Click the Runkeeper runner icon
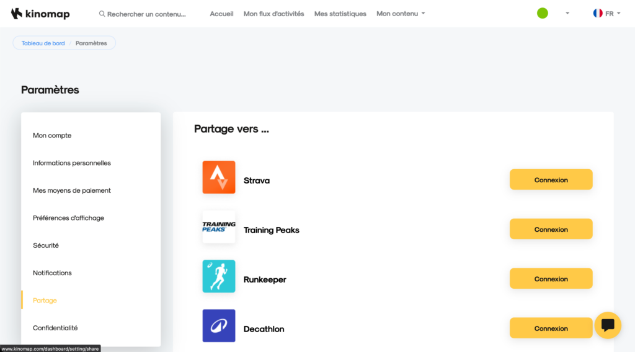 pyautogui.click(x=219, y=276)
